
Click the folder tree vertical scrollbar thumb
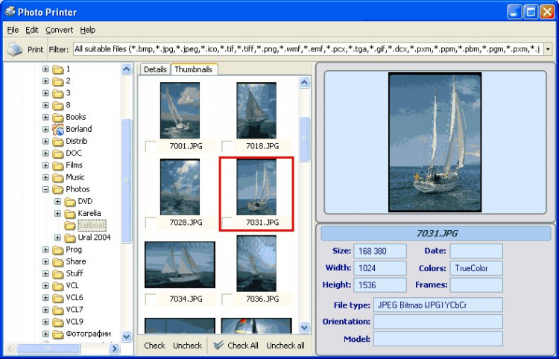[127, 180]
